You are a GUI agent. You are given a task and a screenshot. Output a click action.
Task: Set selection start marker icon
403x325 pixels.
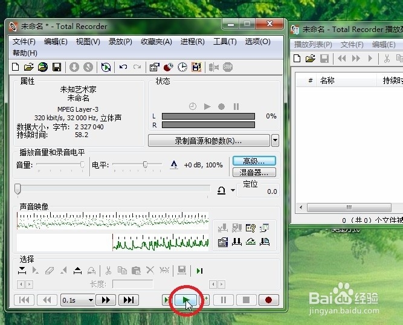pos(22,271)
